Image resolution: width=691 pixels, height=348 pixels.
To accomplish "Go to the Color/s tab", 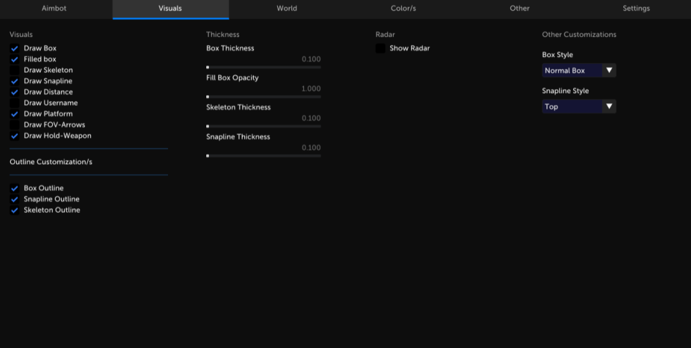I will [x=403, y=9].
